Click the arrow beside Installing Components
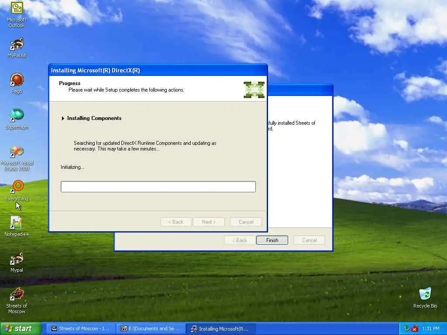Viewport: 447px width, 335px height. pyautogui.click(x=63, y=118)
